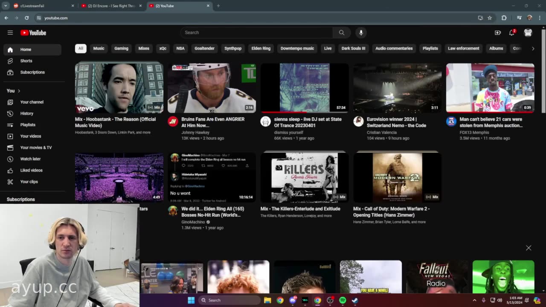The height and width of the screenshot is (307, 546).
Task: Reload the page in Chrome
Action: coord(26,18)
